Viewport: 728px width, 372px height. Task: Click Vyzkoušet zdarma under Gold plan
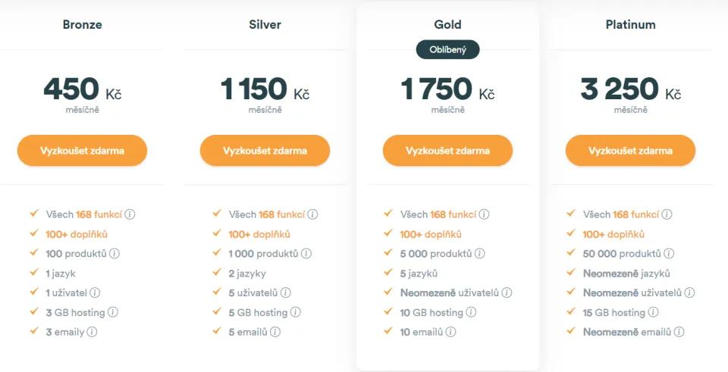pyautogui.click(x=447, y=151)
